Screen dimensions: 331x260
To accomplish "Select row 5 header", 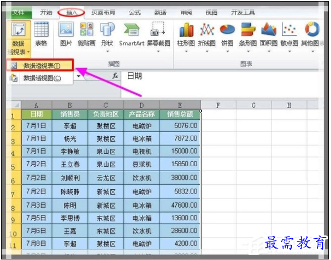I will 13,164.
